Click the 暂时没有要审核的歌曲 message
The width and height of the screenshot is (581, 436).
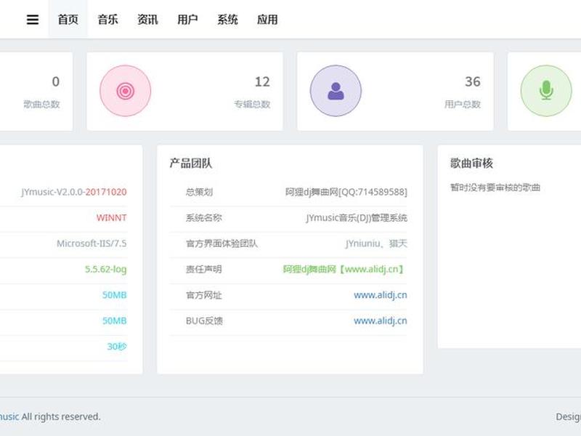(495, 187)
